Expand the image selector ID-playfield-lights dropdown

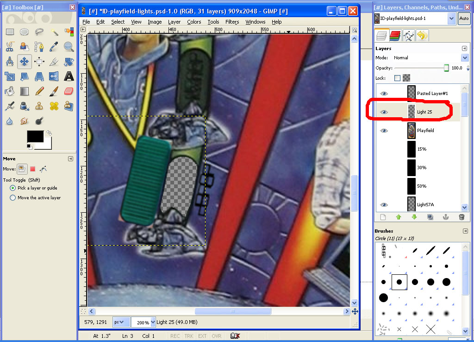click(x=451, y=19)
